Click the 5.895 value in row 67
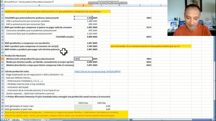This screenshot has height=121, width=216. click(83, 65)
